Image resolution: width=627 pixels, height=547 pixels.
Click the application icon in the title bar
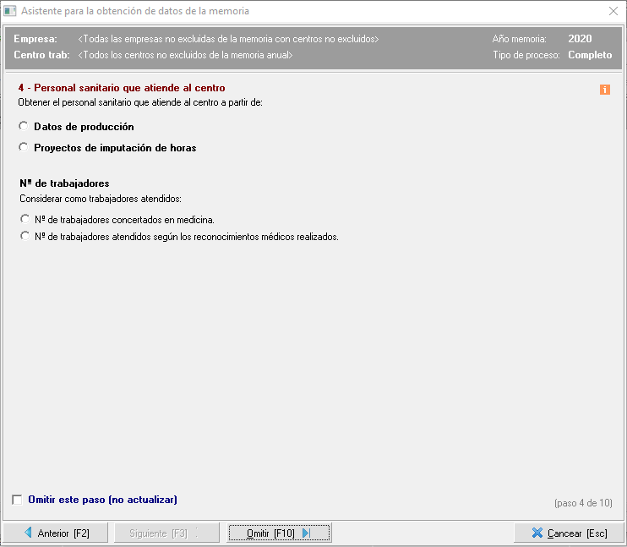10,12
